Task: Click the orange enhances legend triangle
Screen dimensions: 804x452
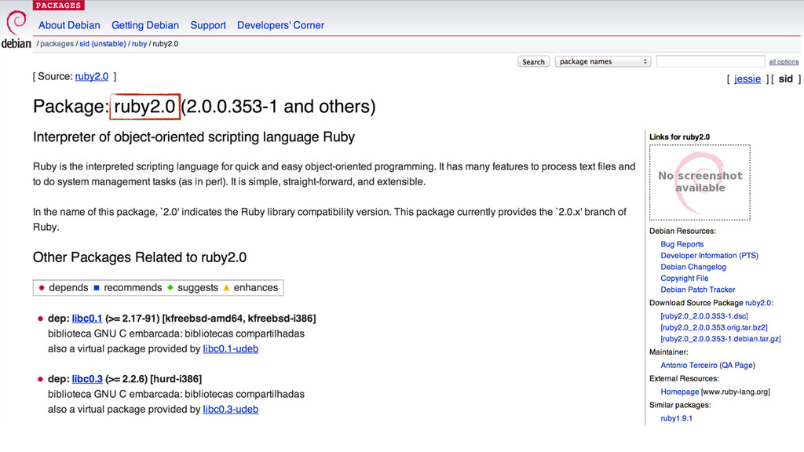Action: tap(226, 288)
